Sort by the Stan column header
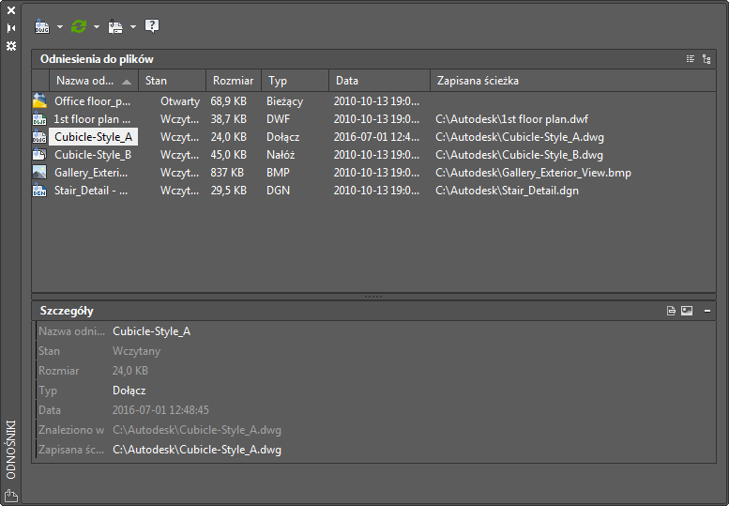This screenshot has width=729, height=506. pos(171,81)
